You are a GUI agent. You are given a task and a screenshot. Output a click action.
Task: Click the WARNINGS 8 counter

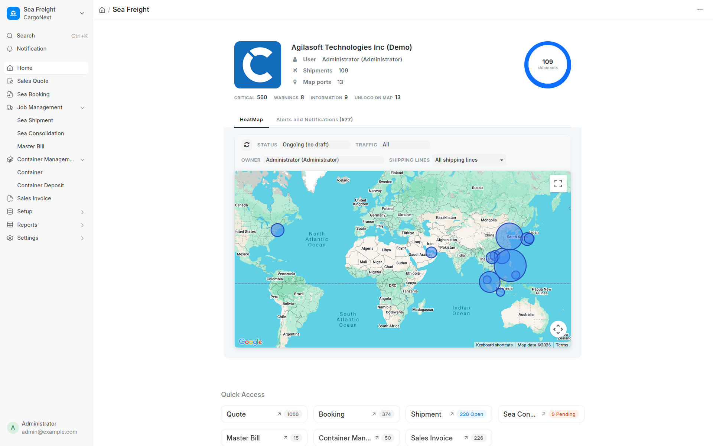(x=289, y=97)
